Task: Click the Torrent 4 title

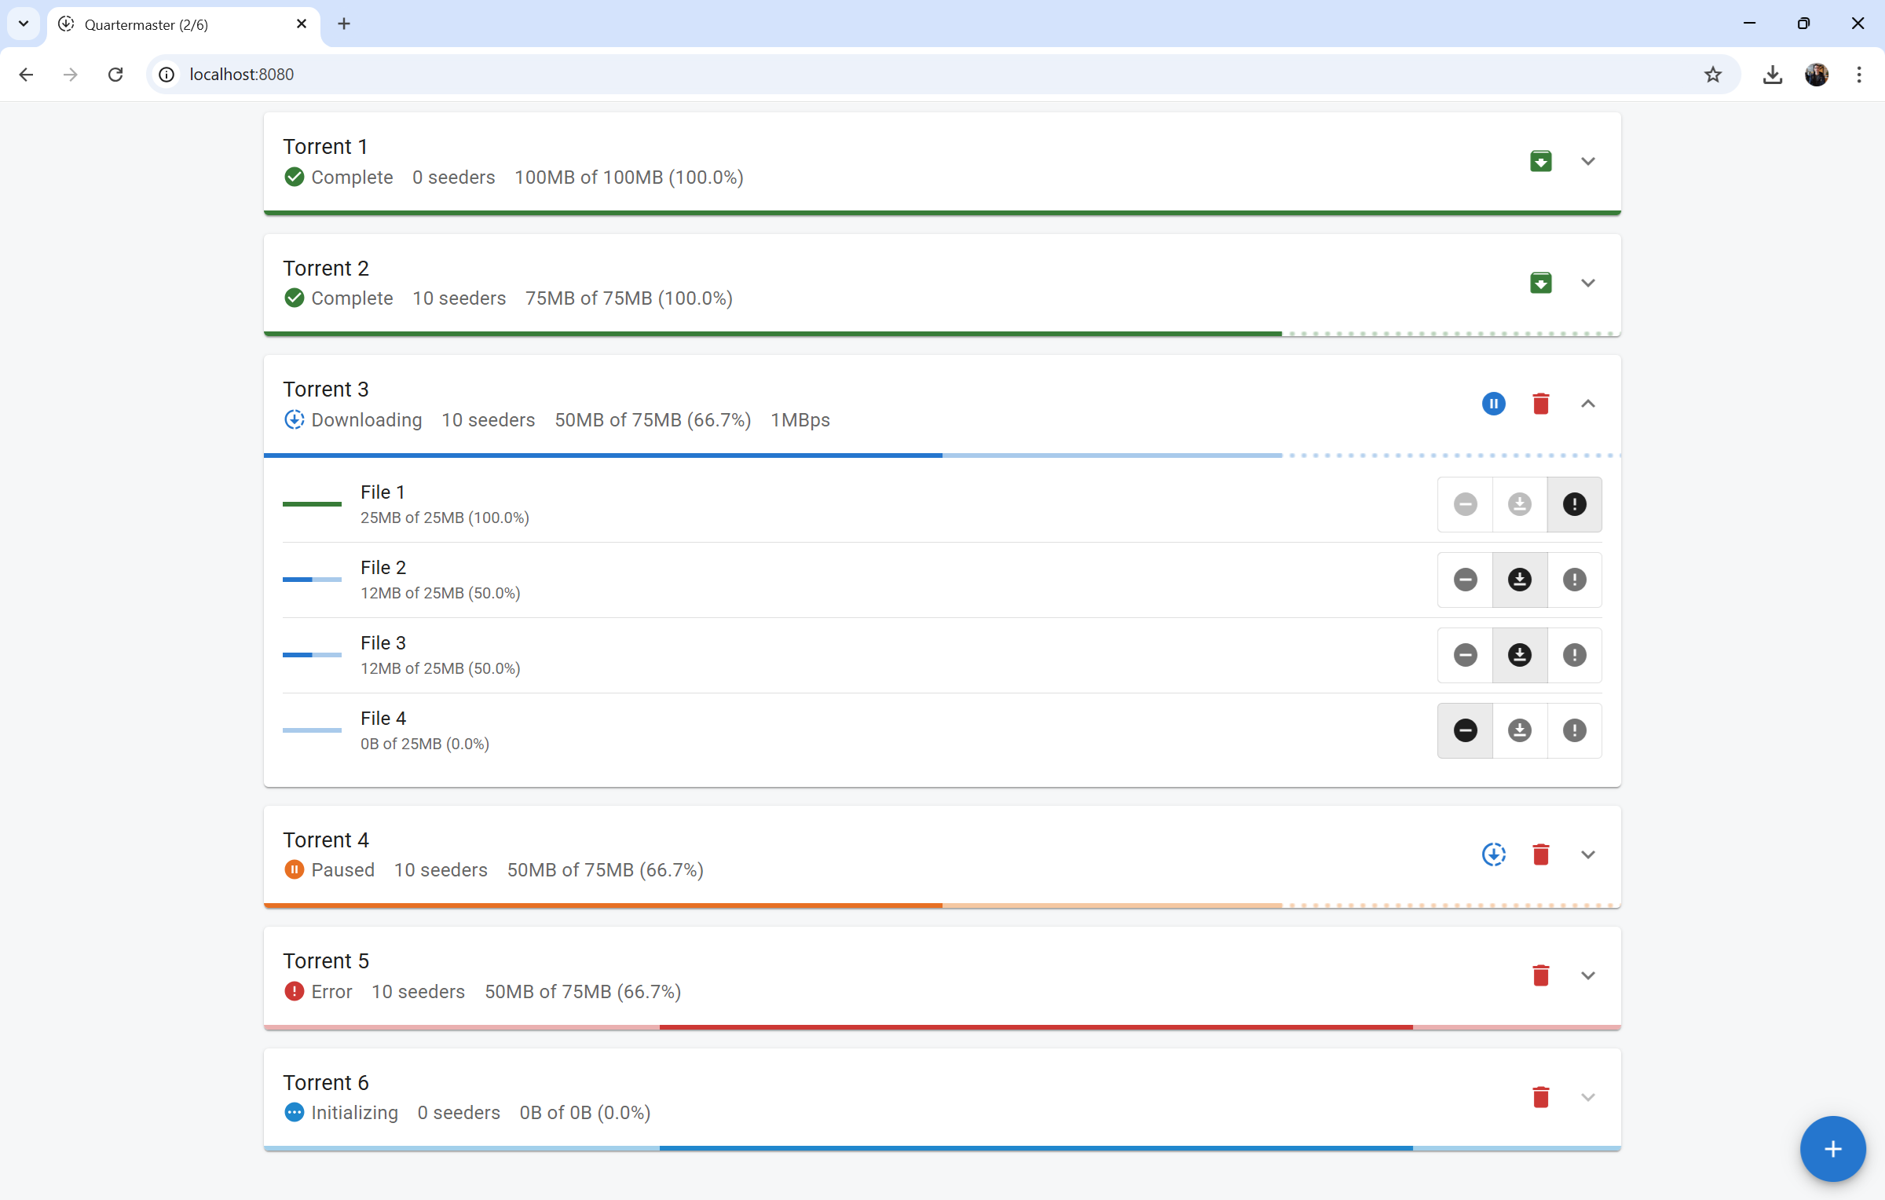Action: [x=325, y=840]
